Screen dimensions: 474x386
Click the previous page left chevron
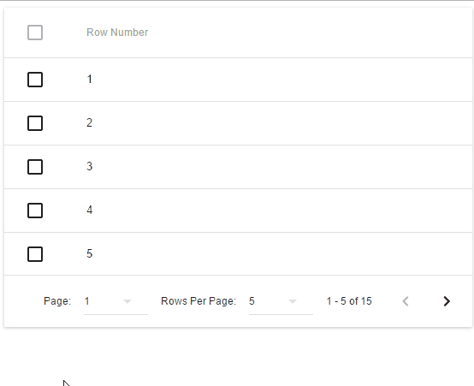pos(406,301)
